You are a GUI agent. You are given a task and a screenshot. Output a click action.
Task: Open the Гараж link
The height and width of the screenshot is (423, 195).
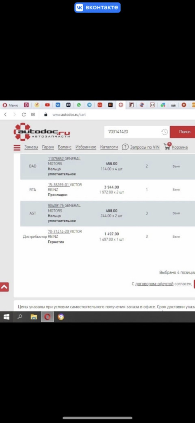48,147
